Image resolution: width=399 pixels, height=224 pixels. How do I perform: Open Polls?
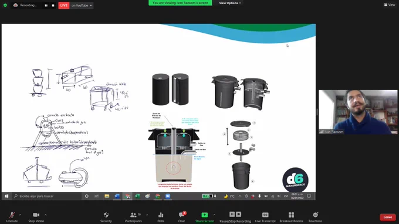coord(161,217)
